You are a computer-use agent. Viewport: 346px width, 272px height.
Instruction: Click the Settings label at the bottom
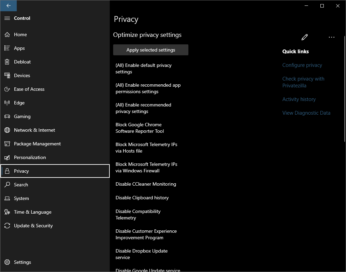[23, 262]
